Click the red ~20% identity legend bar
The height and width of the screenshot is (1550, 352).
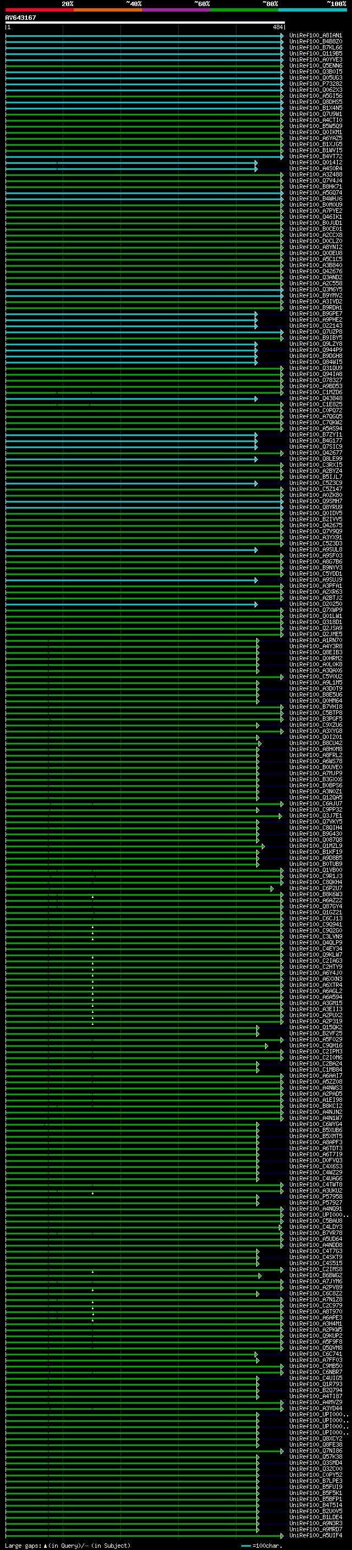click(x=39, y=10)
